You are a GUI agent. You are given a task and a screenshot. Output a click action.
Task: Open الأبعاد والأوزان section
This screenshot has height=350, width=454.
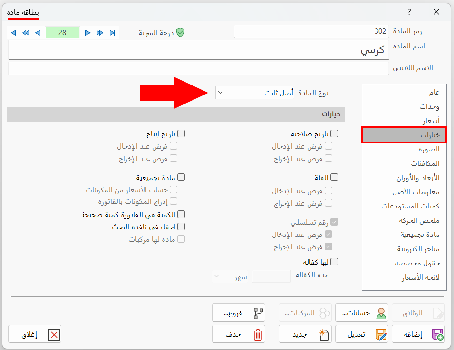coord(404,178)
